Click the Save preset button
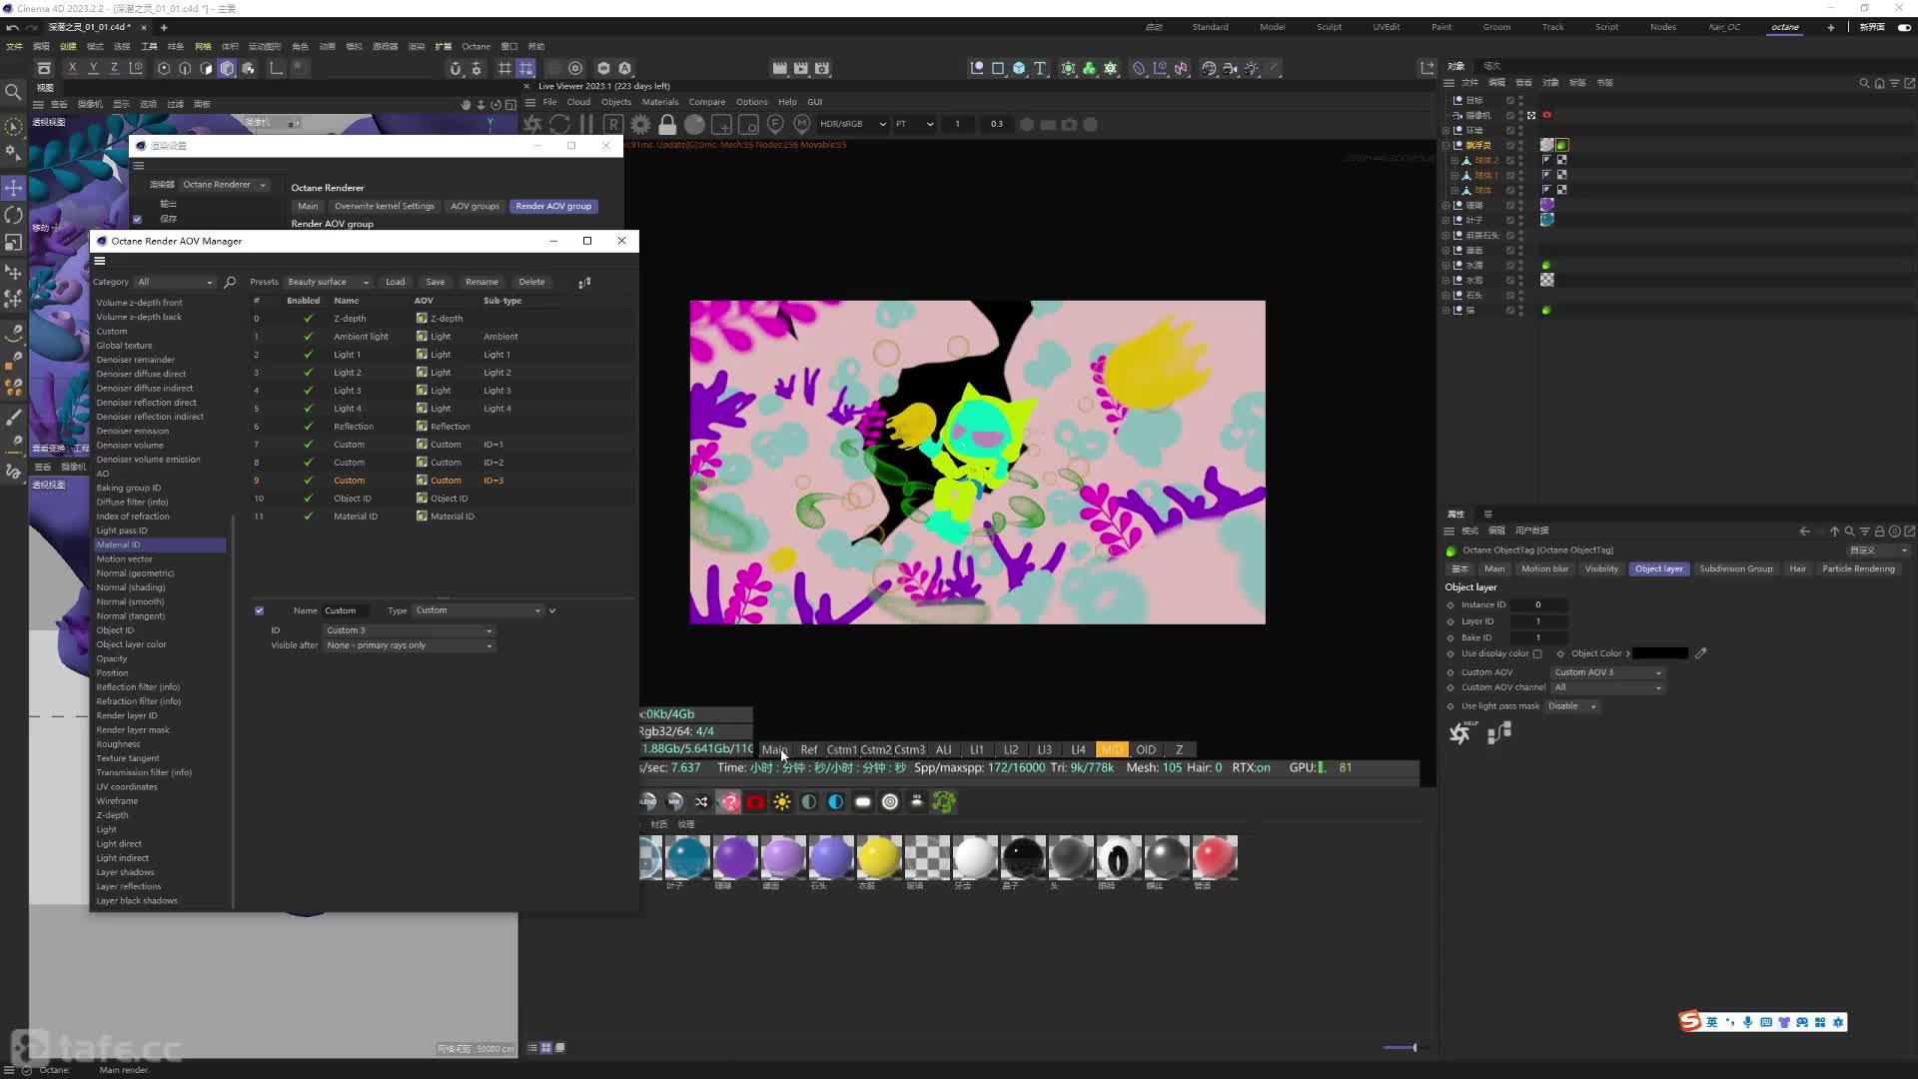 (436, 282)
